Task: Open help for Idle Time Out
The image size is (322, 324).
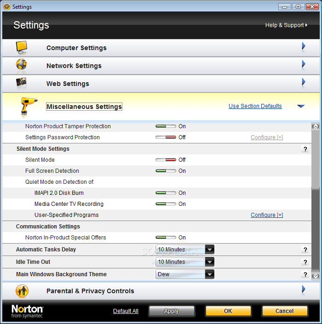Action: 305,262
